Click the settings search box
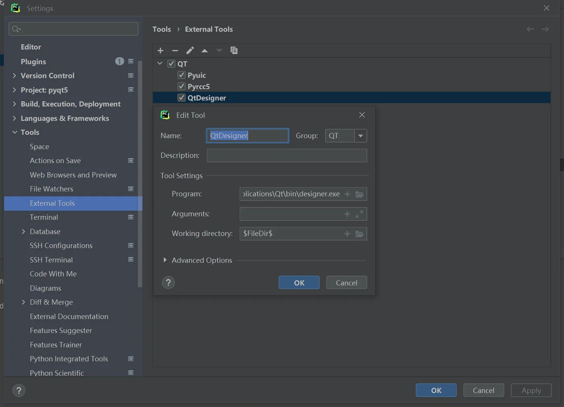The width and height of the screenshot is (564, 407). 73,29
